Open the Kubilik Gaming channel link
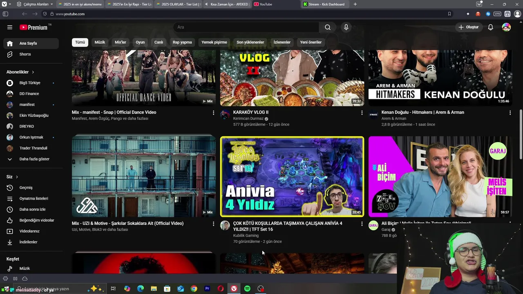 246,236
